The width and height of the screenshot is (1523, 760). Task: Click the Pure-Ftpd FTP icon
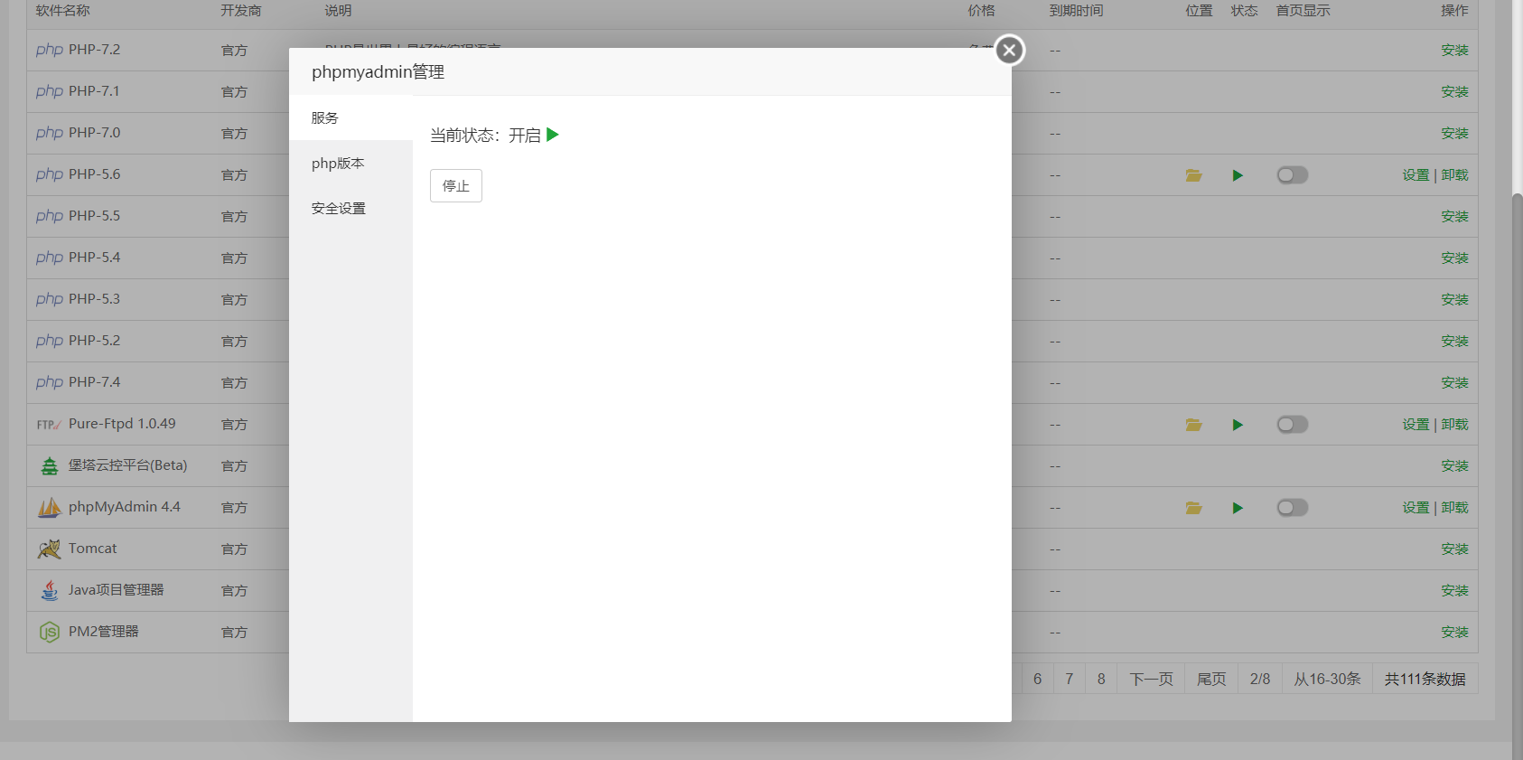[50, 425]
